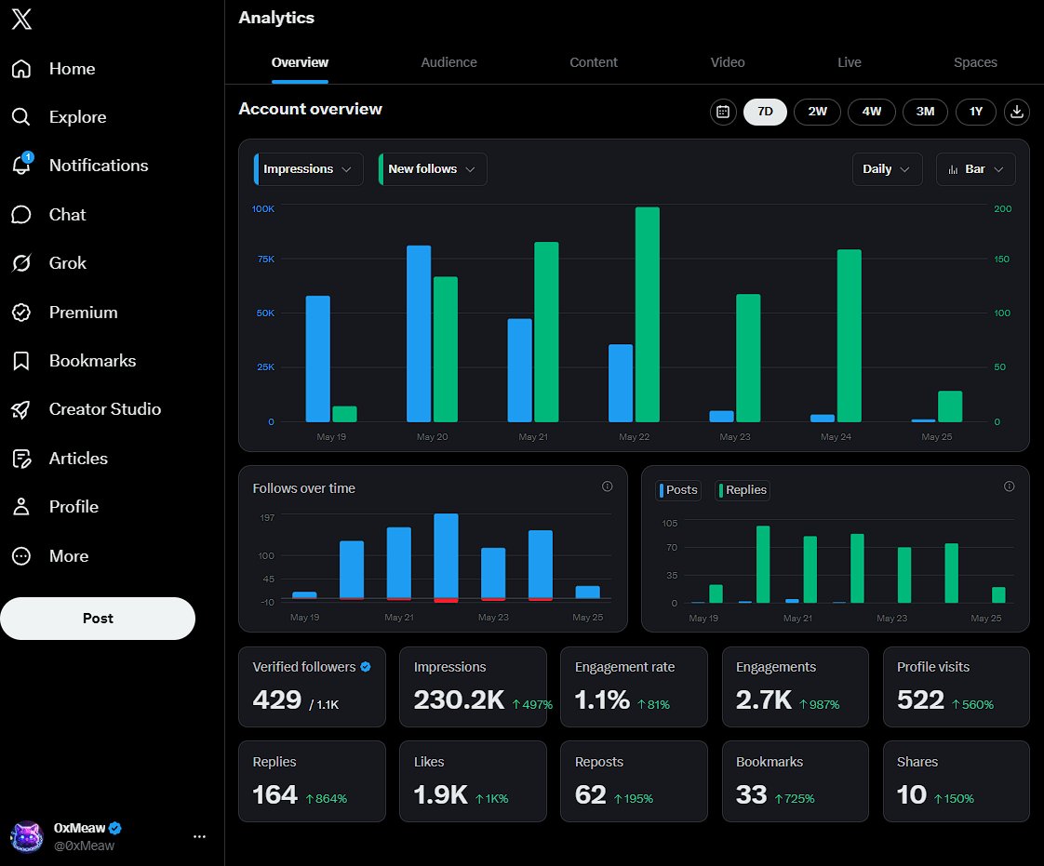Open the Verified followers card
This screenshot has width=1044, height=866.
pos(313,687)
